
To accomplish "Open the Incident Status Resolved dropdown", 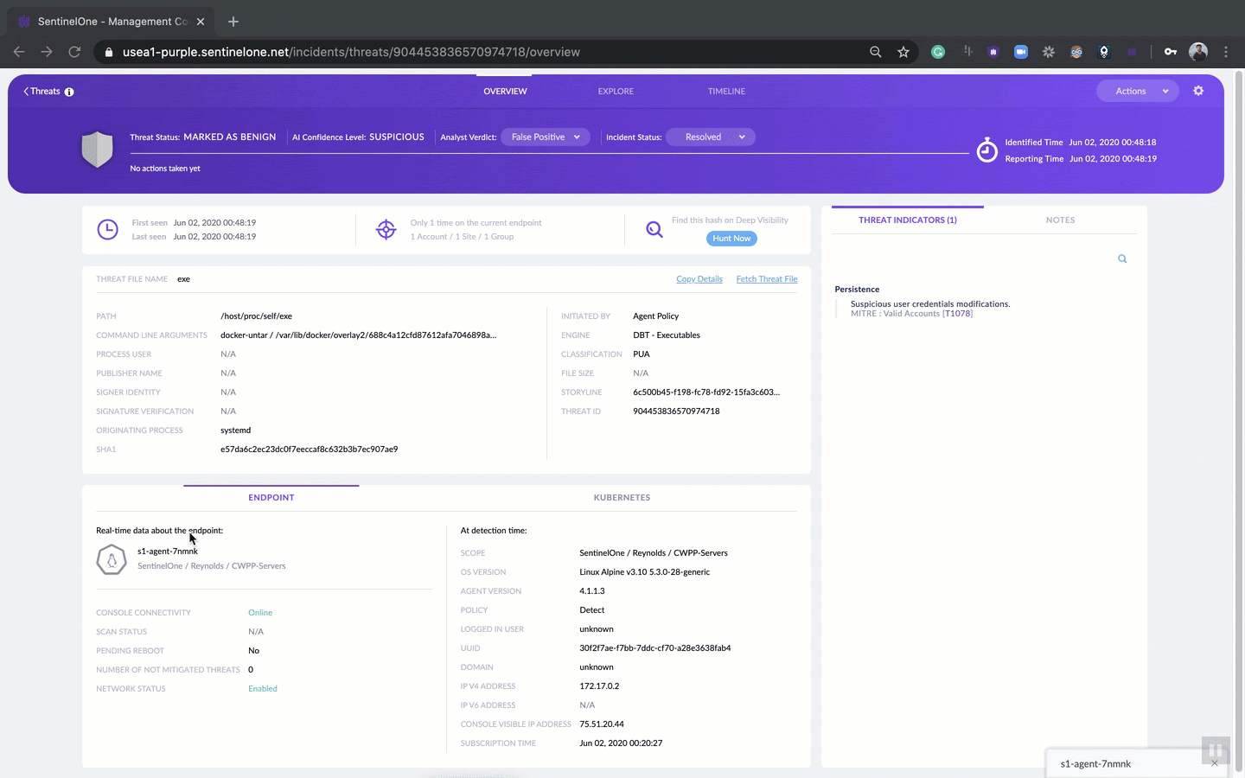I will [711, 137].
